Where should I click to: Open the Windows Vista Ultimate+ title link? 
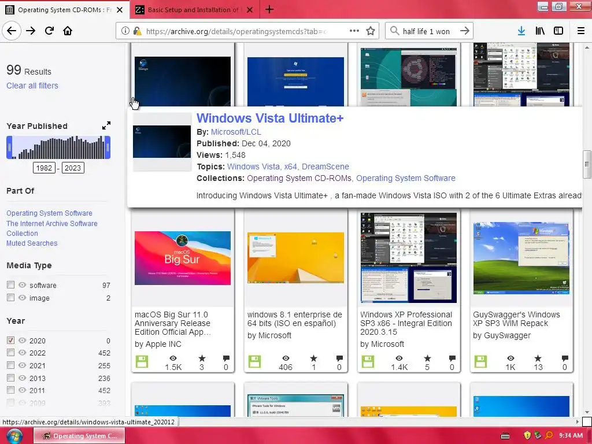pyautogui.click(x=270, y=118)
